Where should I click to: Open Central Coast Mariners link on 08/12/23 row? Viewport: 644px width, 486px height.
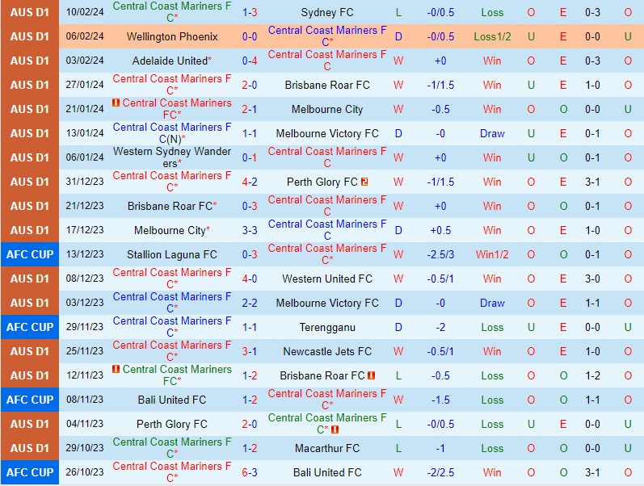click(172, 278)
